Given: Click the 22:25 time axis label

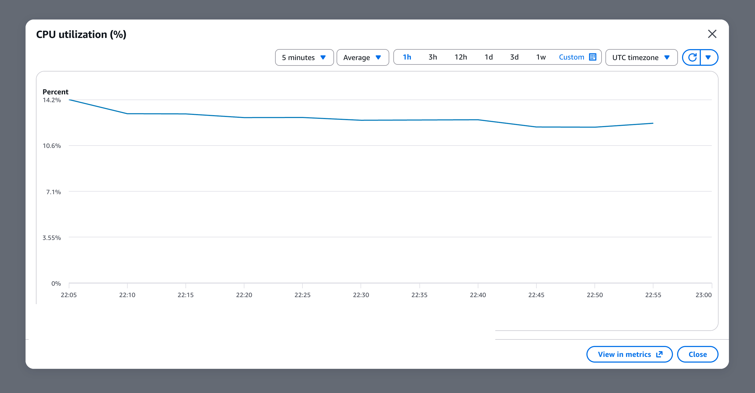Looking at the screenshot, I should [x=302, y=295].
